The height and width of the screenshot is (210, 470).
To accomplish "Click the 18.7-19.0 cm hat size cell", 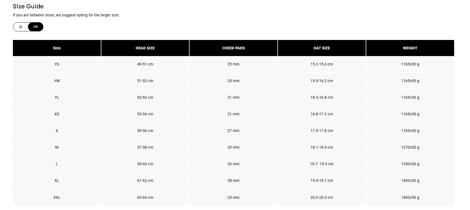I will click(x=322, y=164).
